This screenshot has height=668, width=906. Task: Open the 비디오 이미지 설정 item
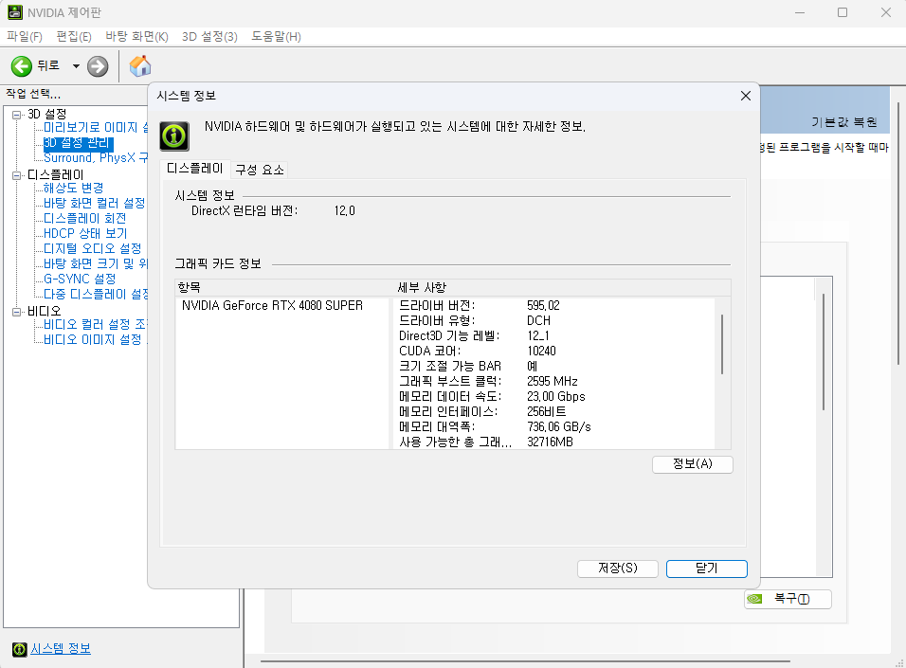point(96,339)
